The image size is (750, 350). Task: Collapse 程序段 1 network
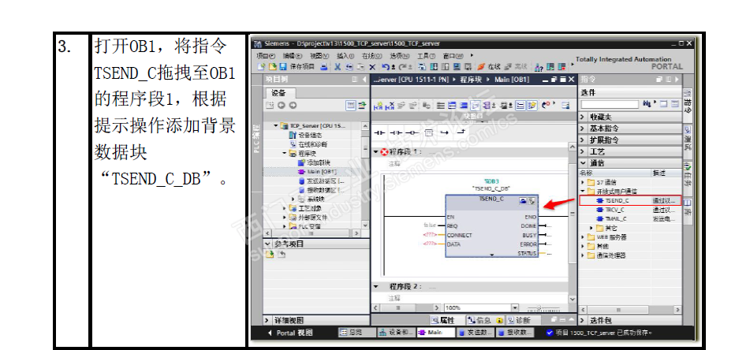375,152
